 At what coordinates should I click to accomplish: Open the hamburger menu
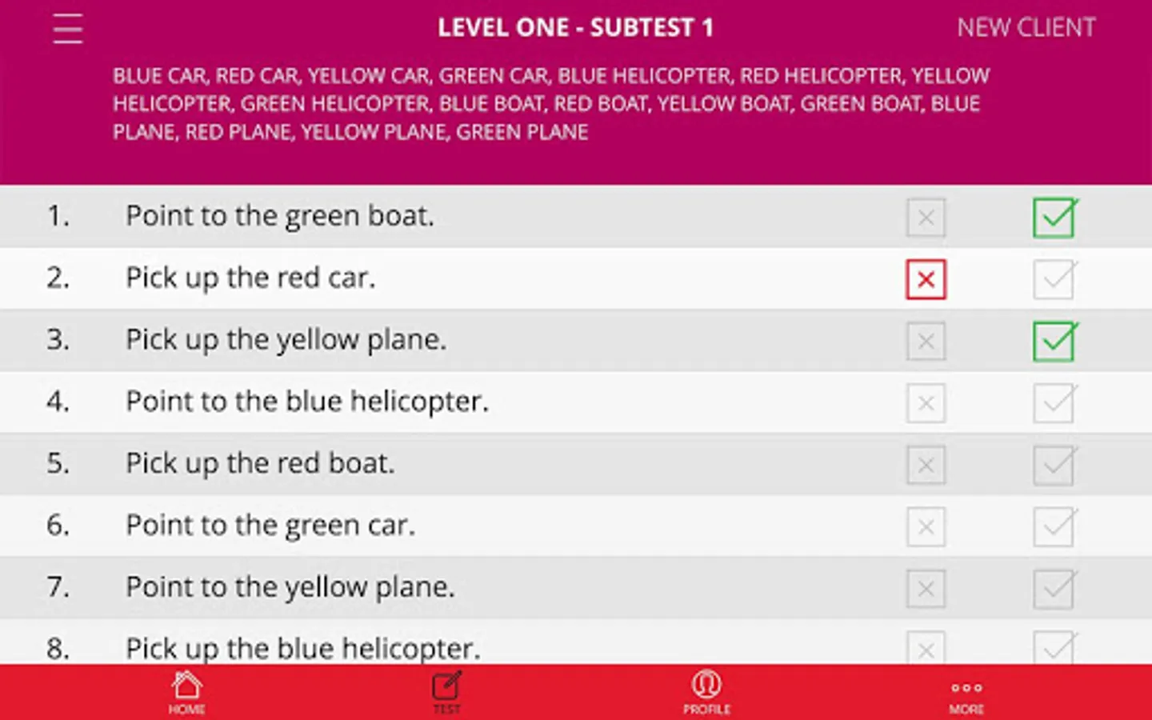(x=68, y=29)
